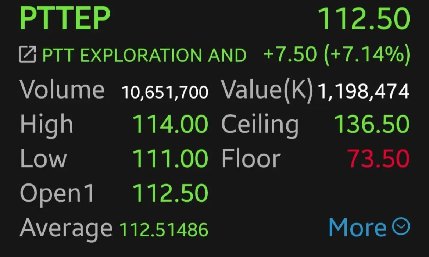Click the last price 112.50 at top
Viewport: 429px width, 257px height.
pyautogui.click(x=364, y=19)
